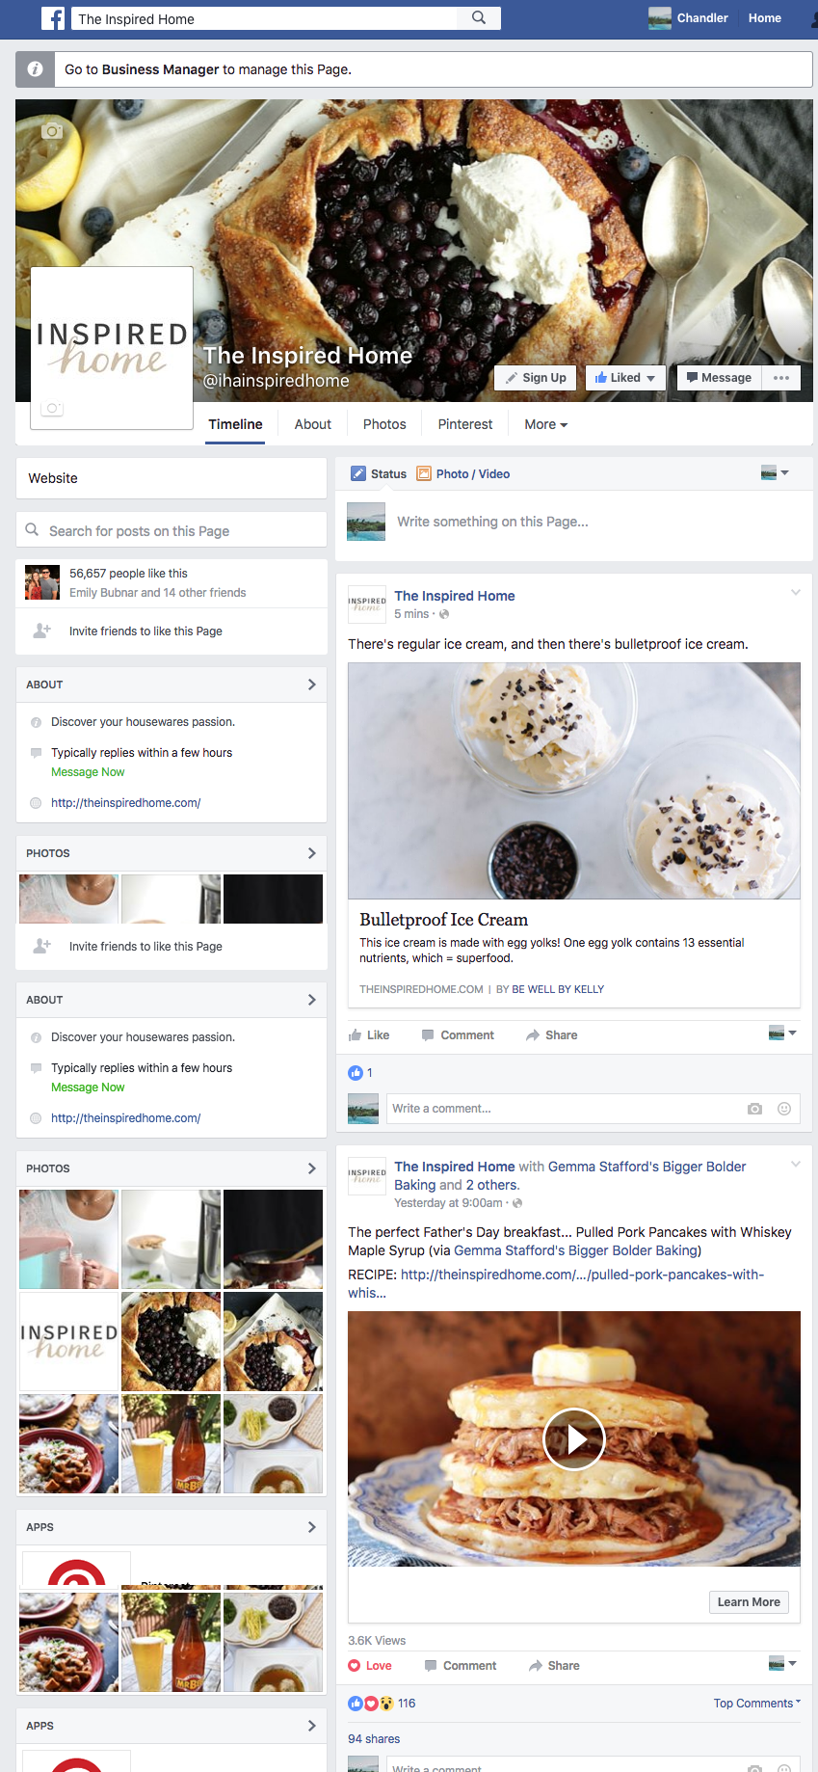This screenshot has height=1772, width=818.
Task: Click the info icon beside Business Manager
Action: coord(35,69)
